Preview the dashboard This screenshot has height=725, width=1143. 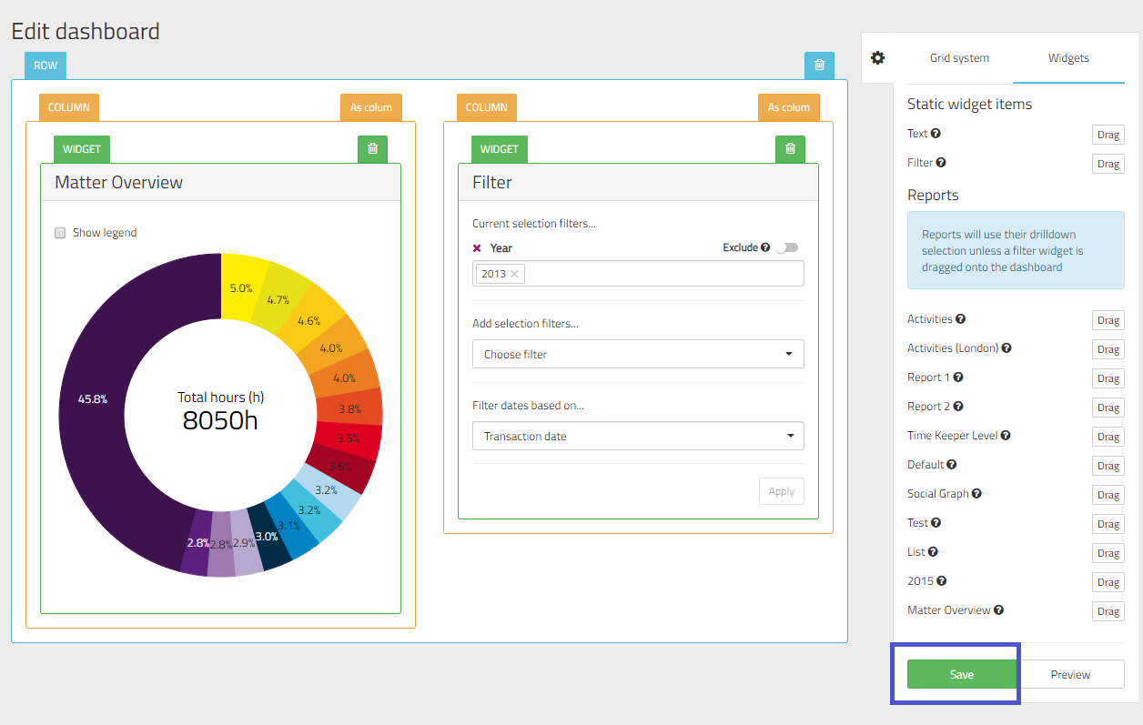coord(1071,674)
